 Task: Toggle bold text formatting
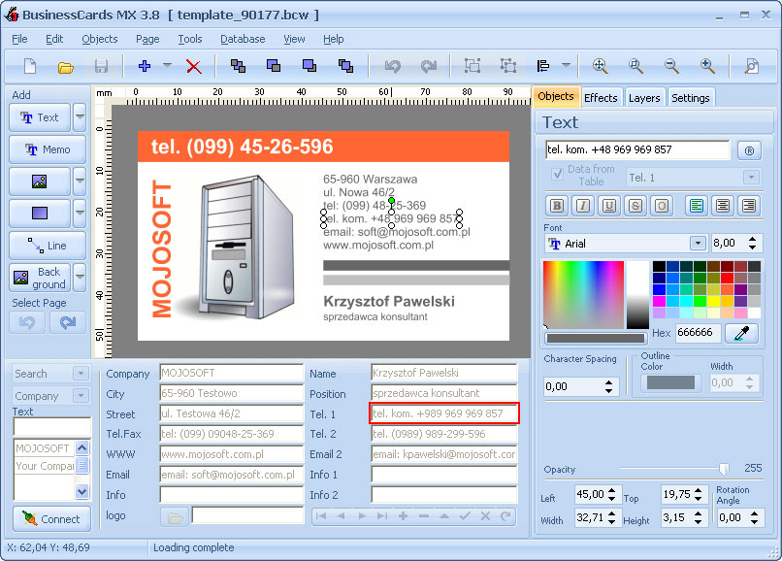click(x=557, y=205)
